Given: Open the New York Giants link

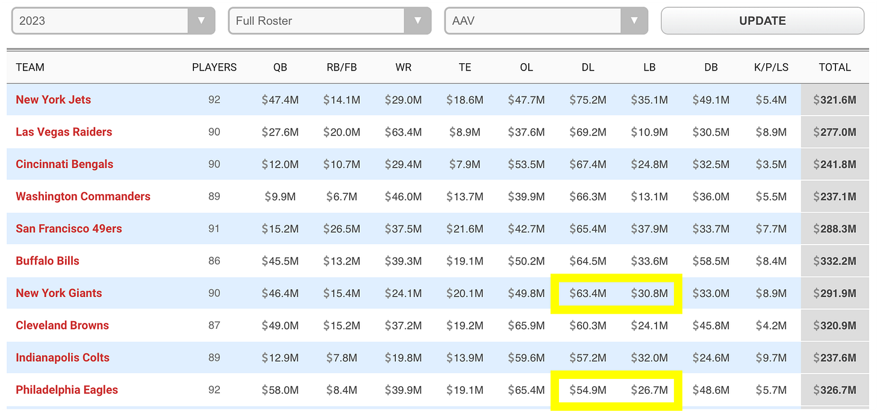Looking at the screenshot, I should [59, 293].
